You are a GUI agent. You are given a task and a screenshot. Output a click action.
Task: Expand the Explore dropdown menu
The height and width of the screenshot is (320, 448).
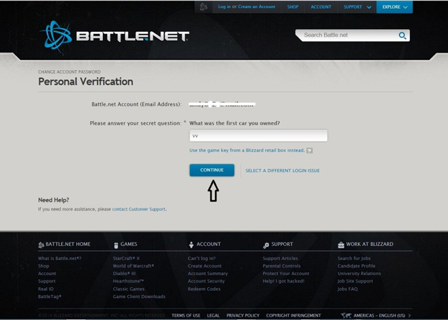coord(395,7)
